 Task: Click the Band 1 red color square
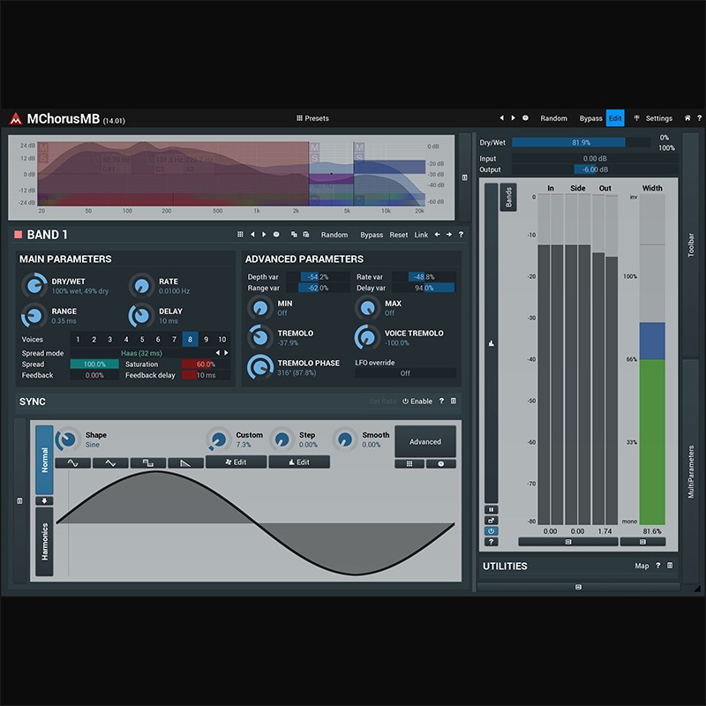[19, 234]
